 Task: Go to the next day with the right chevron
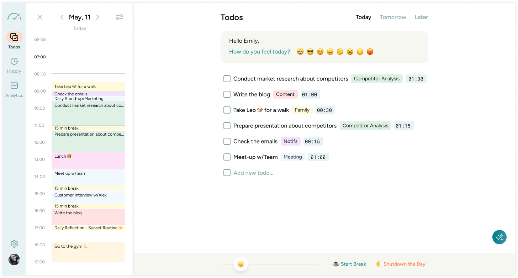click(x=97, y=17)
